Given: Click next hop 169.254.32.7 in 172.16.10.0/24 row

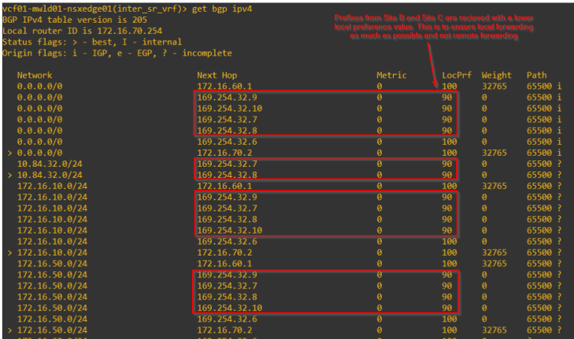Looking at the screenshot, I should click(227, 208).
